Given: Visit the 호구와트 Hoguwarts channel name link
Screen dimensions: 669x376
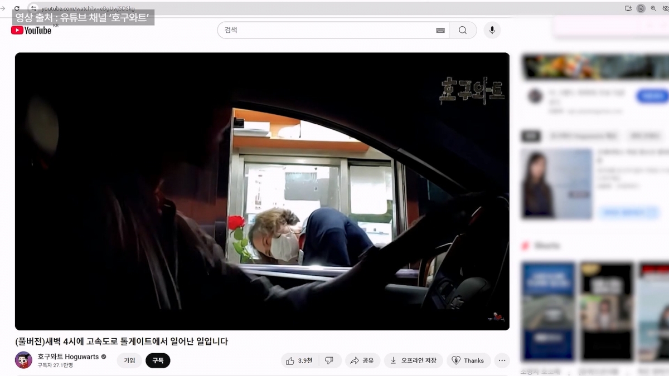Looking at the screenshot, I should [x=68, y=357].
